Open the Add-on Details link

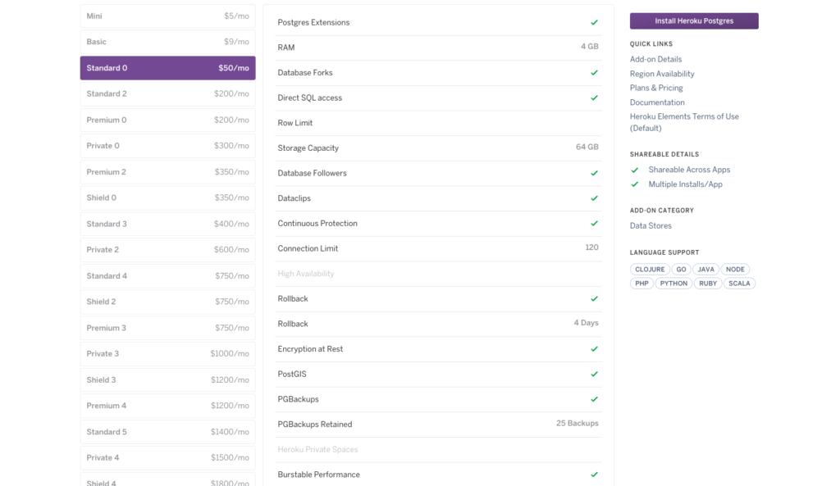click(655, 60)
